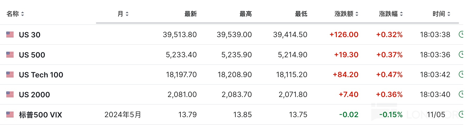Image resolution: width=469 pixels, height=125 pixels.
Task: Open the 标普500 VIX futures link
Action: 40,115
